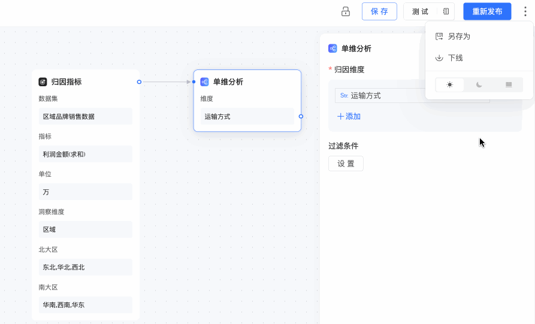Click the lock icon in top toolbar
This screenshot has height=324, width=535.
pyautogui.click(x=346, y=11)
